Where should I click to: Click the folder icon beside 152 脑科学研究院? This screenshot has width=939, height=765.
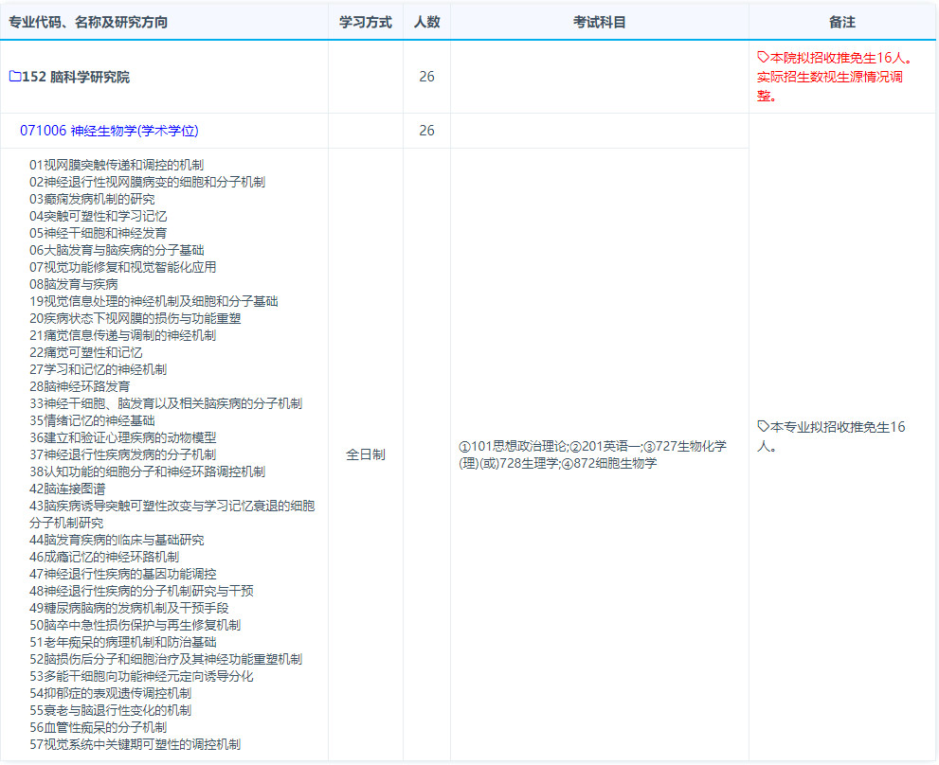pos(14,77)
